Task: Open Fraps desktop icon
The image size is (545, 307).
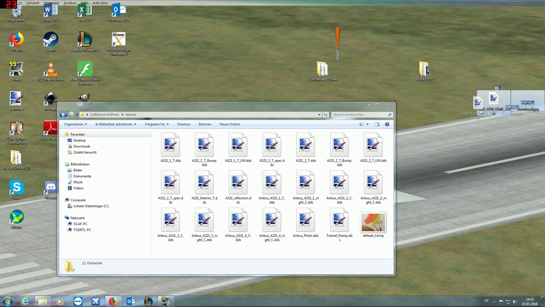Action: 17,71
